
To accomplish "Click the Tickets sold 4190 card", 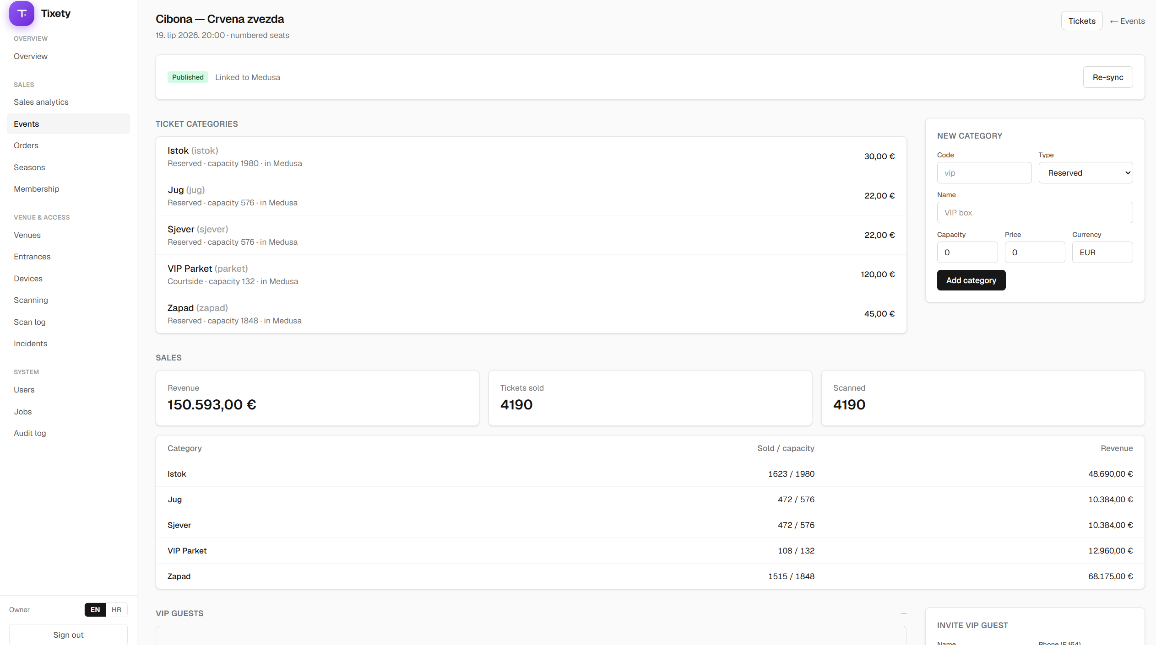I will (x=650, y=398).
